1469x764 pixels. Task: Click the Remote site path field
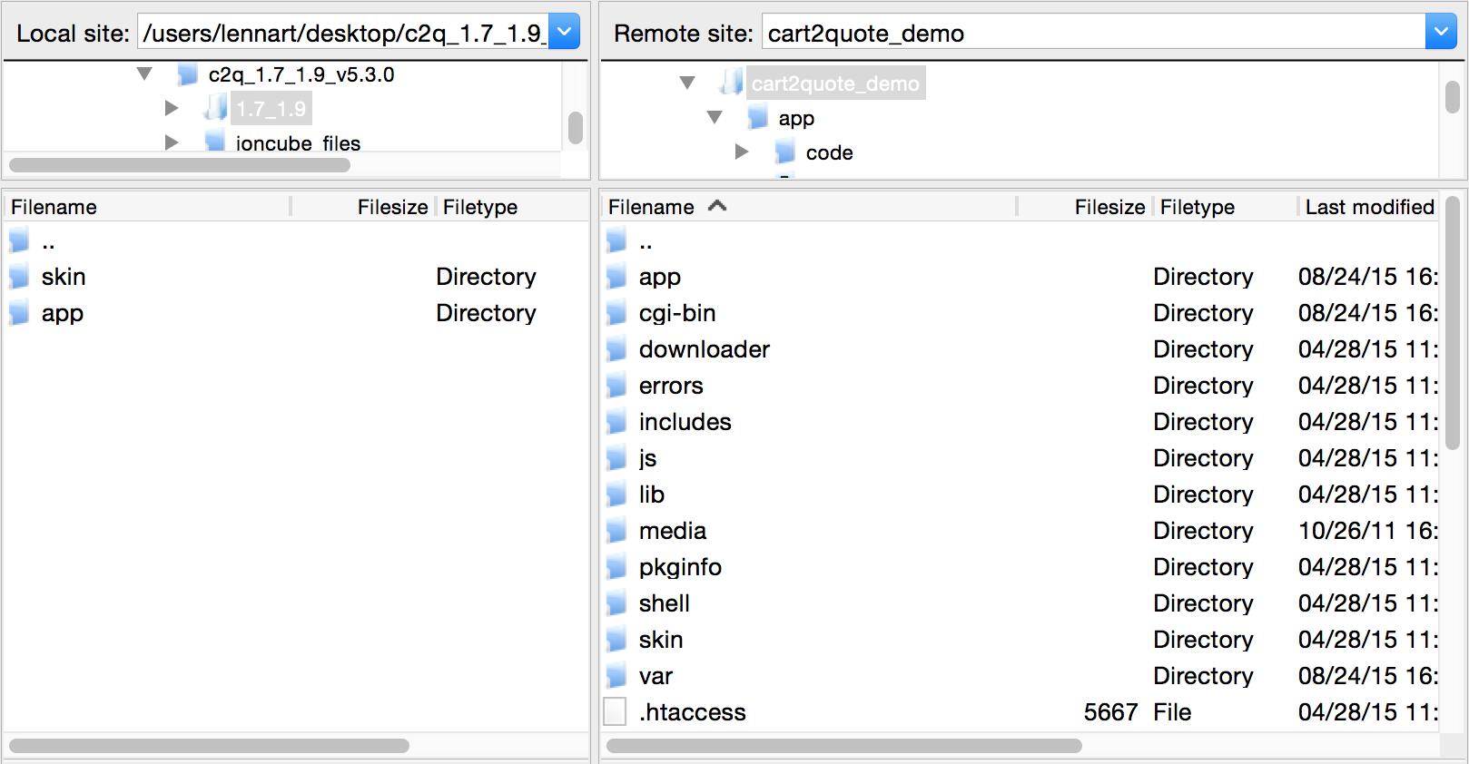pos(1094,33)
